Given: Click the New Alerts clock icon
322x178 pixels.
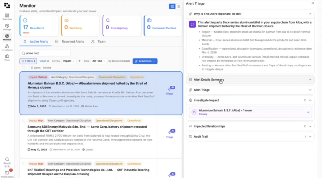Looking at the screenshot, I should [25, 20].
